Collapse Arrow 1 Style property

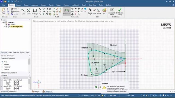pos(2,80)
